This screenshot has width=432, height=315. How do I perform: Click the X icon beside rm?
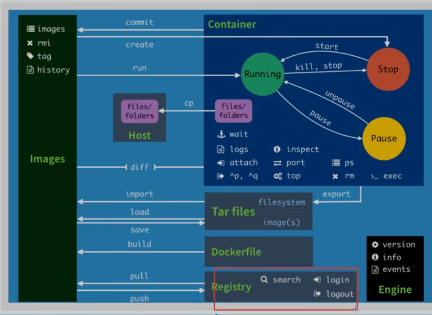tap(335, 176)
